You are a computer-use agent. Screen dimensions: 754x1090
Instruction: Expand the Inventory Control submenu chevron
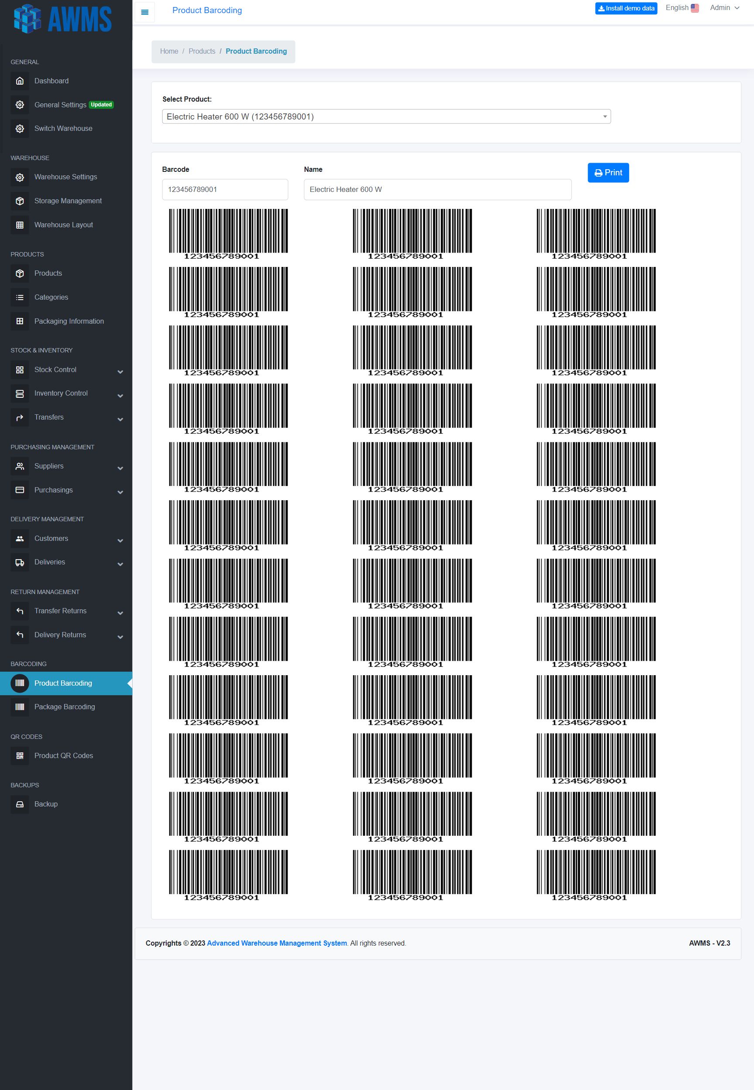point(120,396)
